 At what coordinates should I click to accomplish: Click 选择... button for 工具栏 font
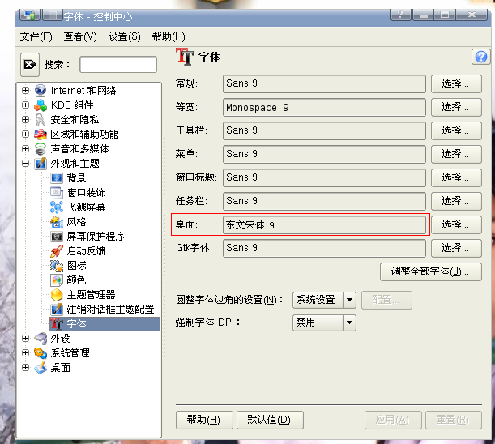456,130
